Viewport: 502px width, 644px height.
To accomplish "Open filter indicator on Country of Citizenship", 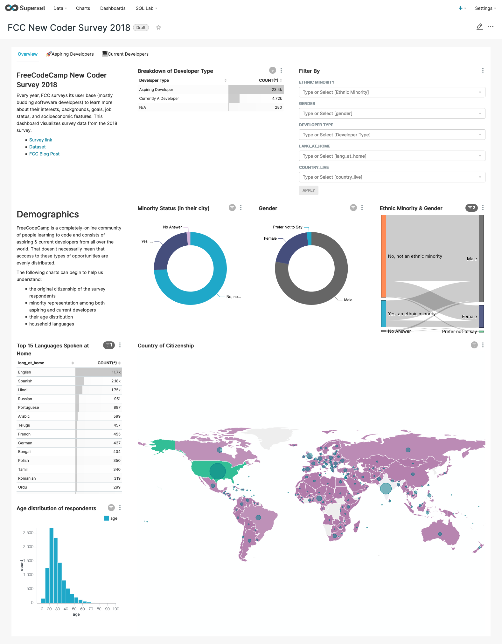I will pos(474,345).
